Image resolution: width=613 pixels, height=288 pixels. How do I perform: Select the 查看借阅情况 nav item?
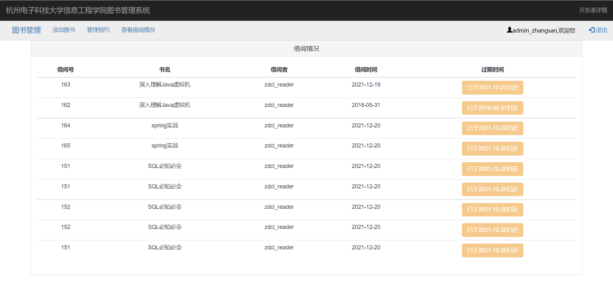(x=138, y=30)
